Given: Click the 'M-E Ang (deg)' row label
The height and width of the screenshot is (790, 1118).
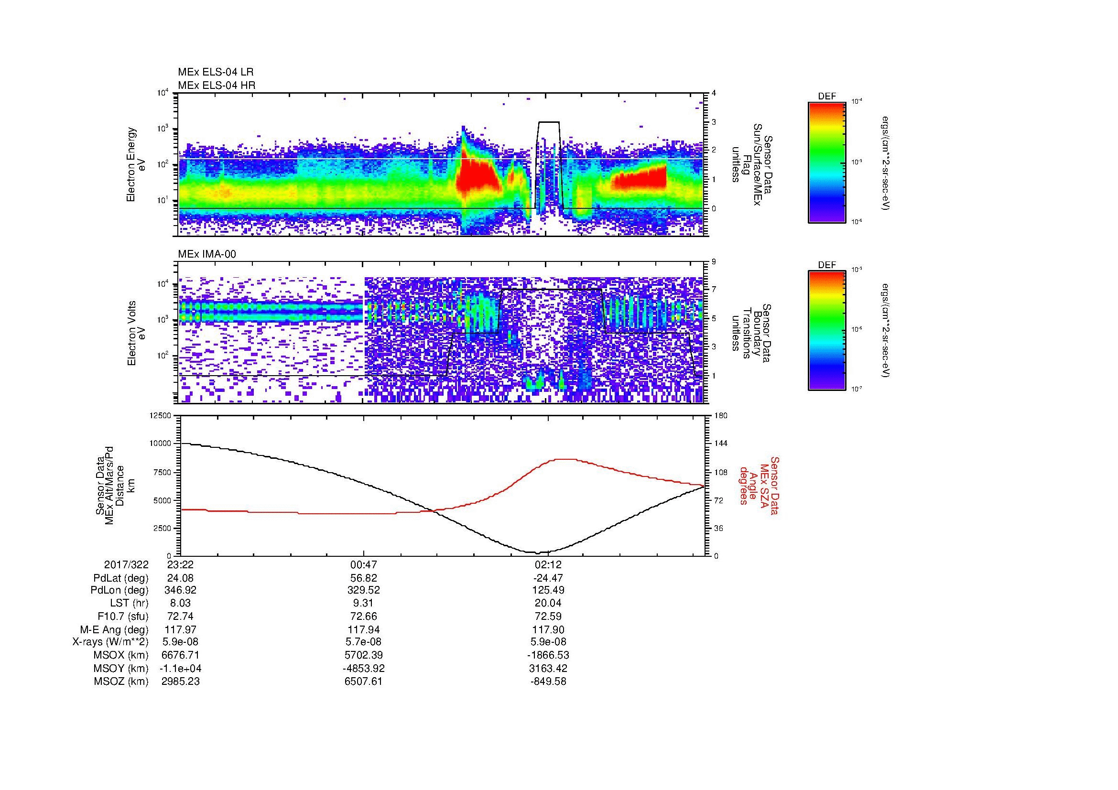Looking at the screenshot, I should point(114,629).
